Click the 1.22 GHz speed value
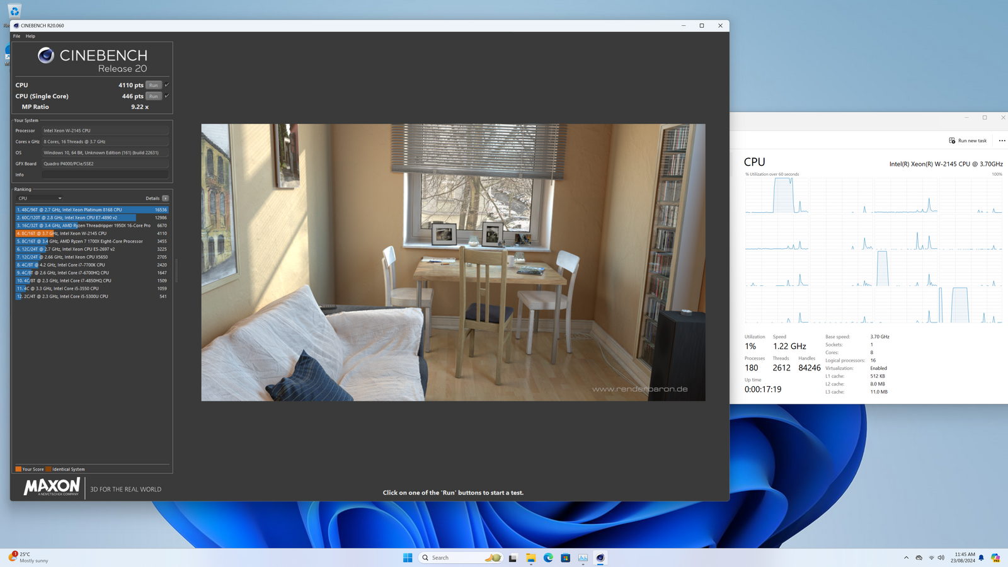Viewport: 1008px width, 567px height. [789, 346]
